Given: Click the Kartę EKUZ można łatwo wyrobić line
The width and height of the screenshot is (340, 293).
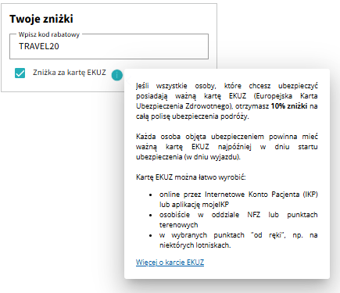Looking at the screenshot, I should click(191, 177).
